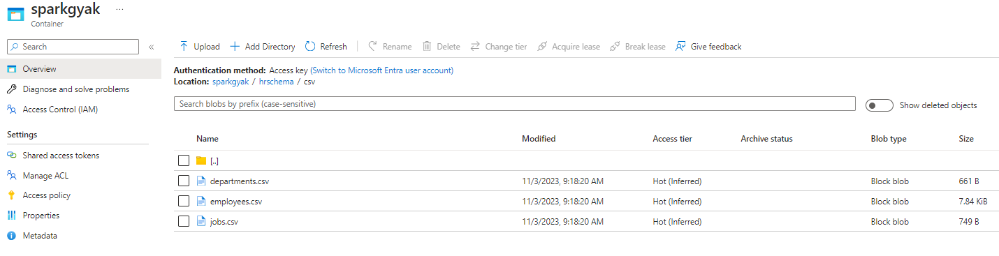Toggle Show deleted objects switch
The image size is (999, 256).
coord(879,105)
